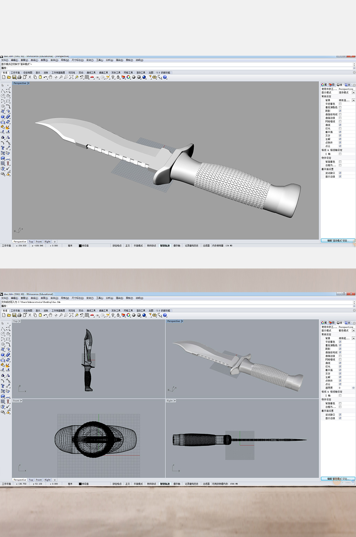Click Print icon in upper Rhino window
Image resolution: width=356 pixels, height=537 pixels.
tap(19, 77)
